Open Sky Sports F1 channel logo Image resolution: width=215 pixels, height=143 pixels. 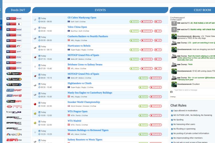14,46
